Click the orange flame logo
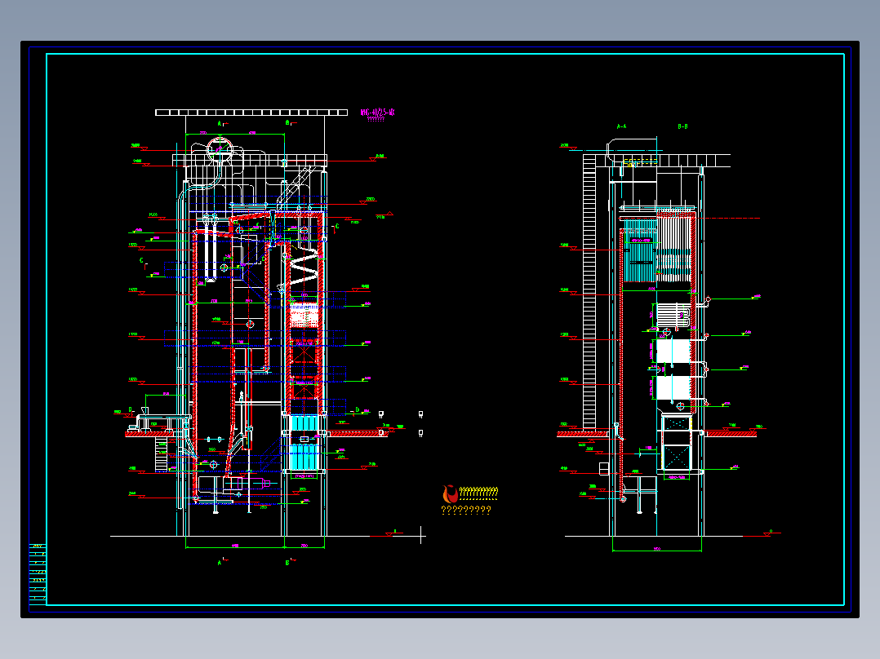 [x=450, y=494]
